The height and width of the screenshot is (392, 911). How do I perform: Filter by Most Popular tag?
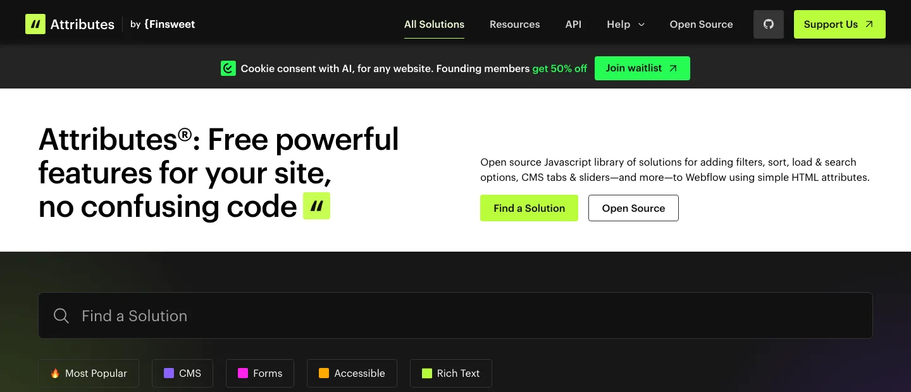89,373
